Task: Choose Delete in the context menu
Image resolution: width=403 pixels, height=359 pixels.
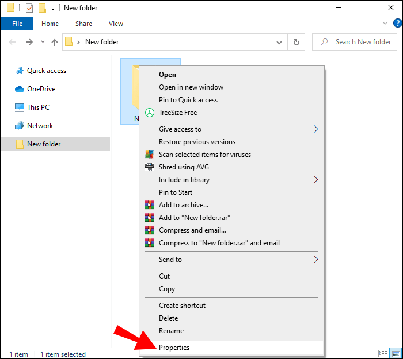Action: pos(231,318)
